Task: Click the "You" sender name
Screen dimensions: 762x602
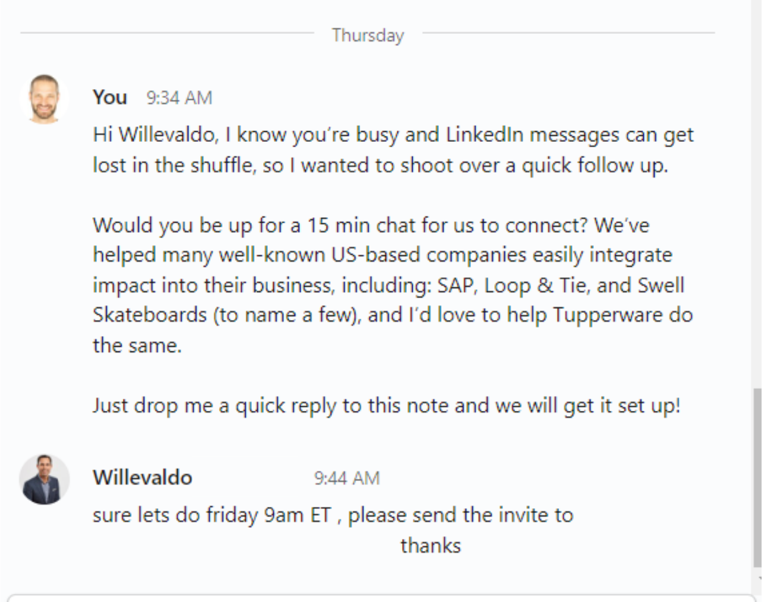Action: pyautogui.click(x=110, y=97)
